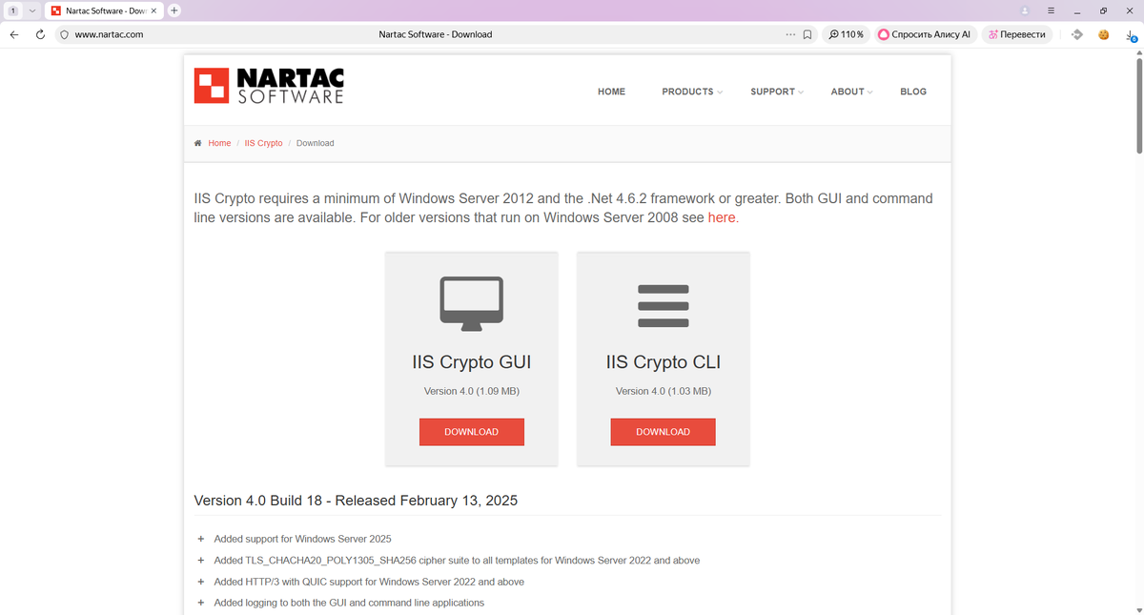Screen dimensions: 1144x615
Task: Open address bar three-dots menu
Action: tap(789, 34)
